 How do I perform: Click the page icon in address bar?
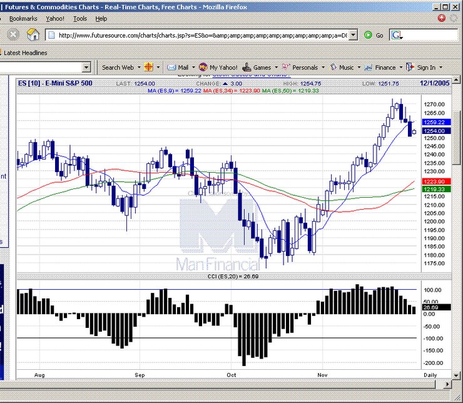(52, 35)
